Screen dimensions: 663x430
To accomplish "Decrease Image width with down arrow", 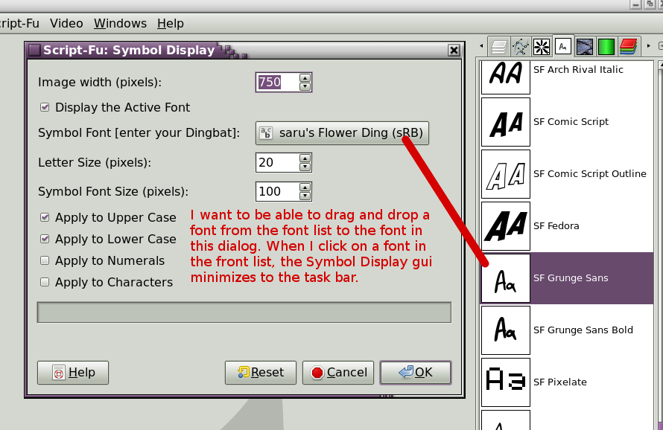I will coord(305,86).
